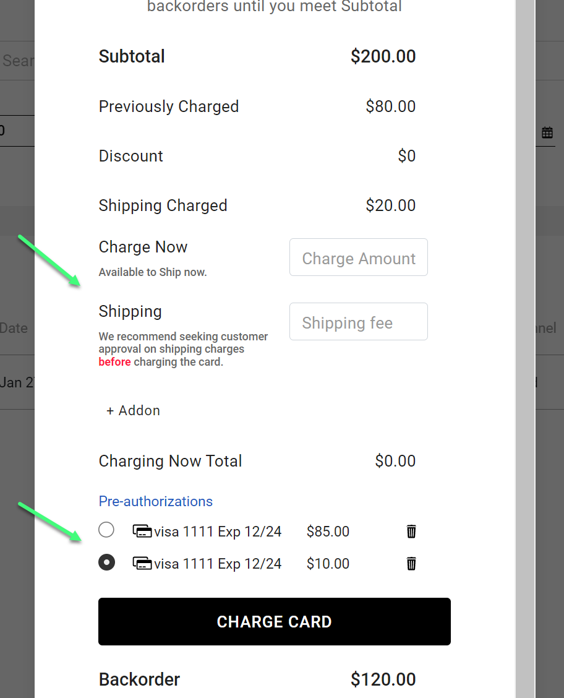564x698 pixels.
Task: Click the $200.00 Subtotal amount
Action: (383, 56)
